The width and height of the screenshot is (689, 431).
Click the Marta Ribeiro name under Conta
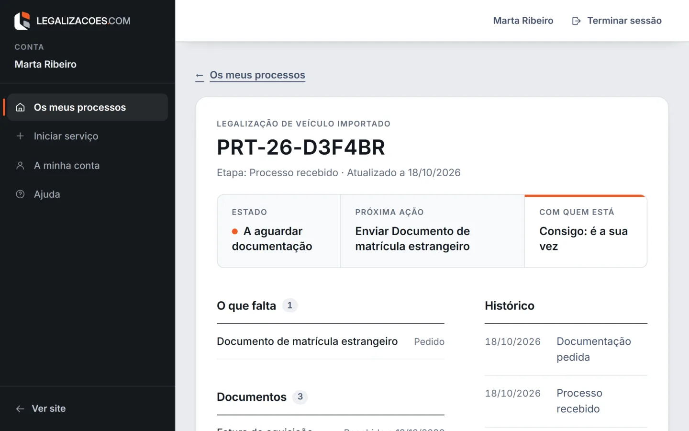(45, 64)
